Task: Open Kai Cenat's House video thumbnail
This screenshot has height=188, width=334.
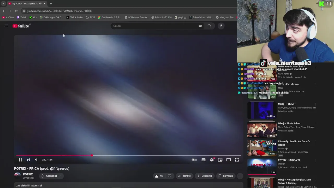Action: pyautogui.click(x=262, y=148)
